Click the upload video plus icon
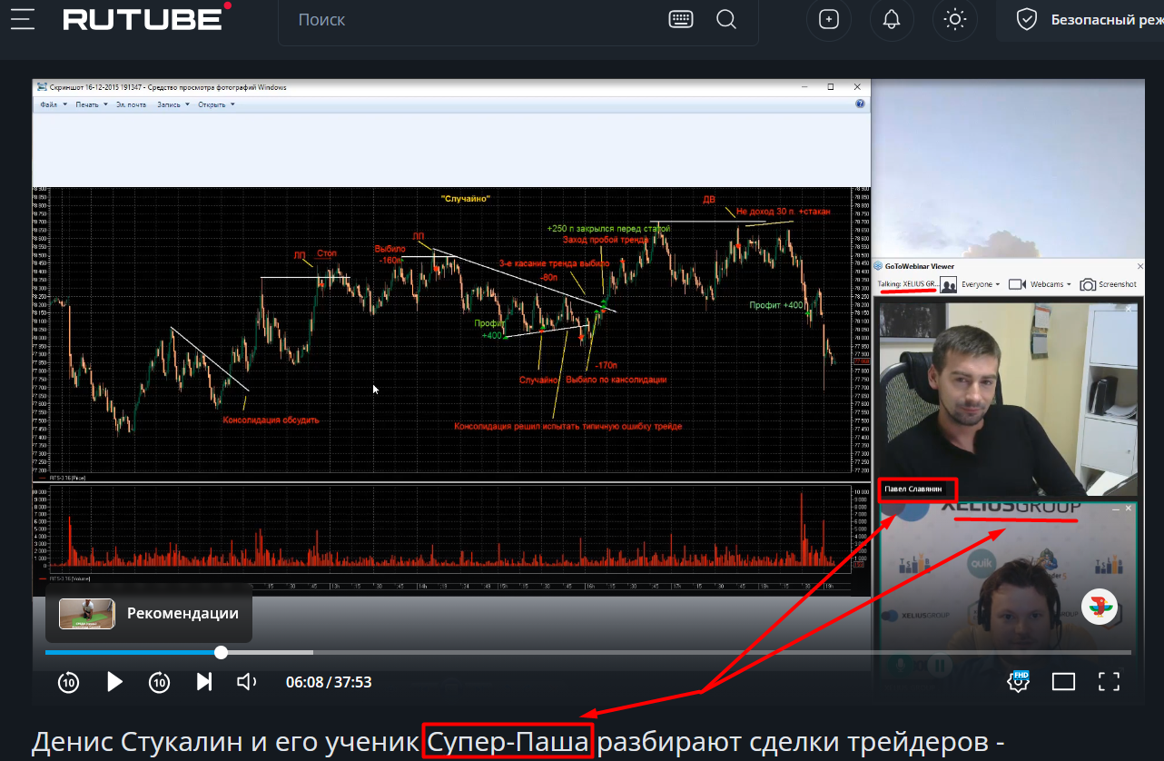1164x761 pixels. (828, 20)
